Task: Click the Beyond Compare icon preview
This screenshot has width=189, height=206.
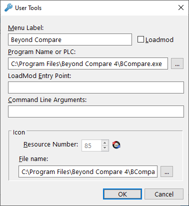Action: tap(116, 145)
